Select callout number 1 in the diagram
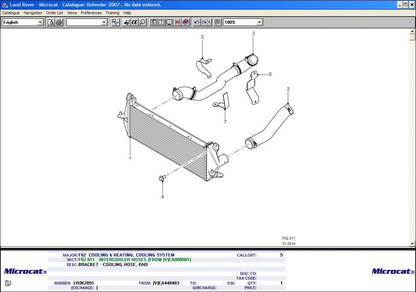Image resolution: width=416 pixels, height=292 pixels. (x=130, y=158)
